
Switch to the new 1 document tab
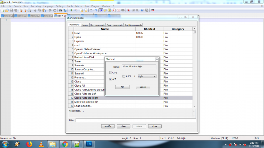point(20,16)
